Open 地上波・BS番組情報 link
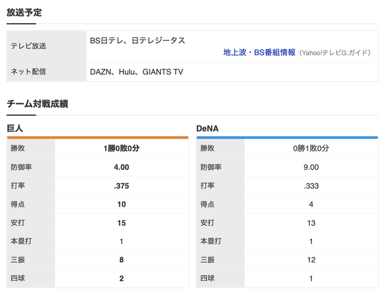 click(259, 52)
